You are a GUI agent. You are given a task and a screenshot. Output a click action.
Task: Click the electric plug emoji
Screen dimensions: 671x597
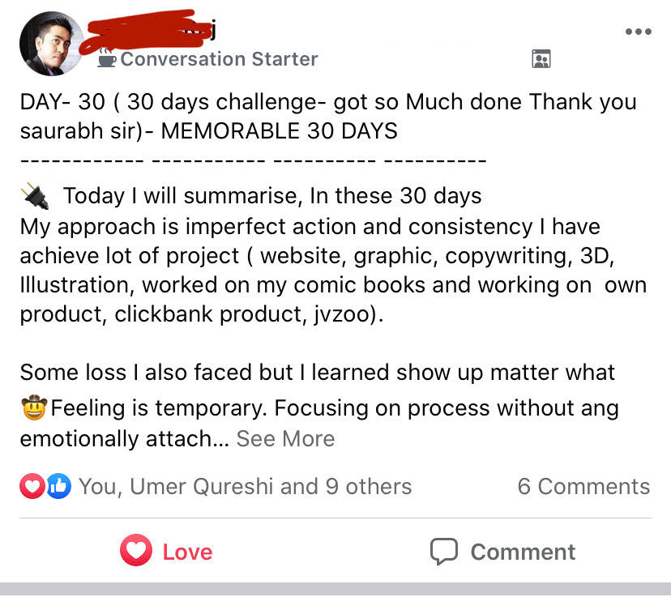tap(35, 196)
